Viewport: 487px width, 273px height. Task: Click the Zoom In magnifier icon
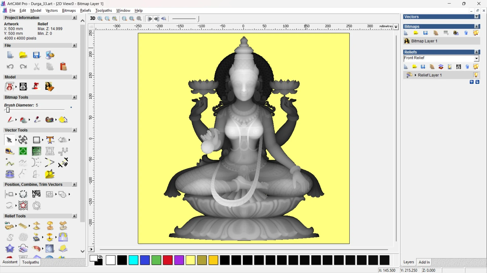click(x=100, y=18)
